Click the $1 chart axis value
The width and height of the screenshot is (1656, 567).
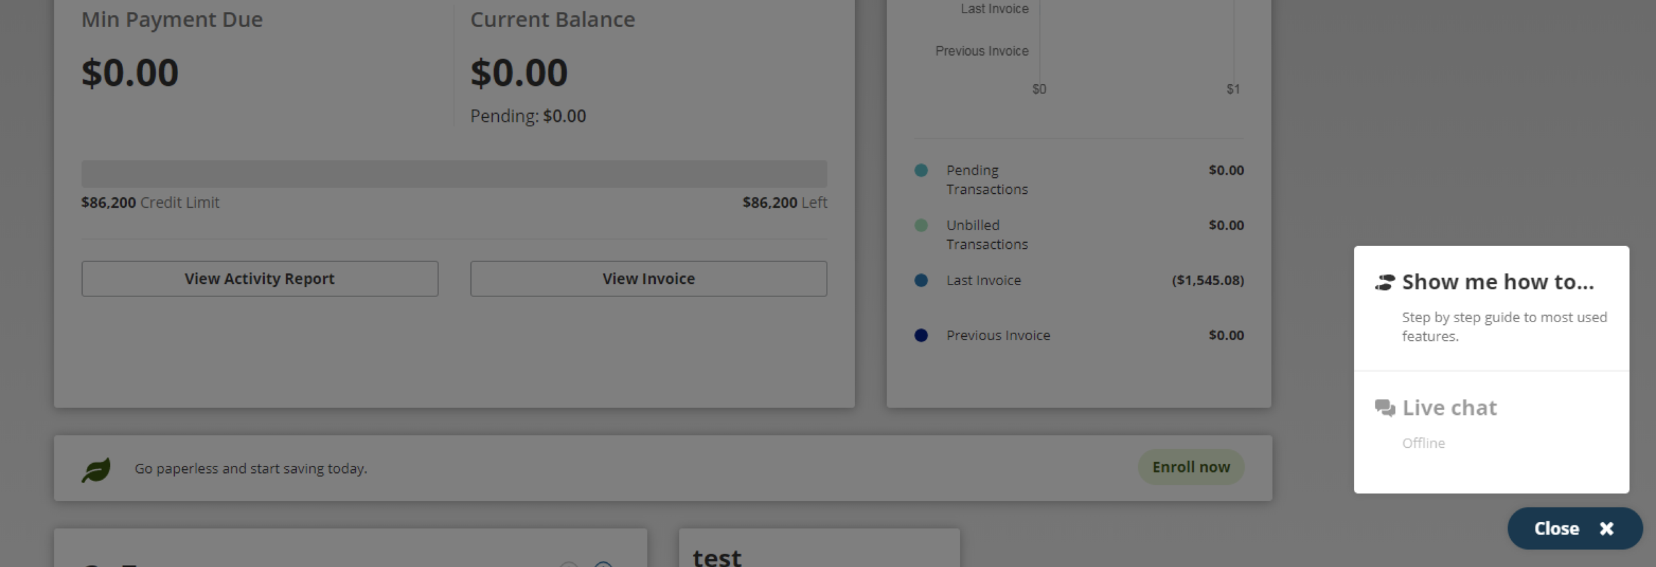pos(1233,89)
